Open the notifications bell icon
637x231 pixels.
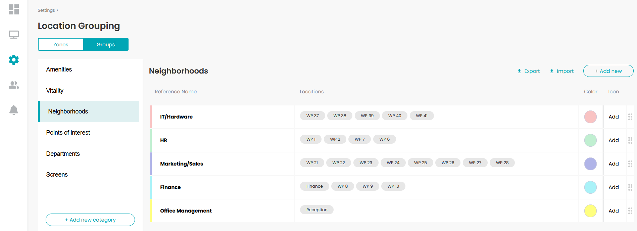(14, 110)
